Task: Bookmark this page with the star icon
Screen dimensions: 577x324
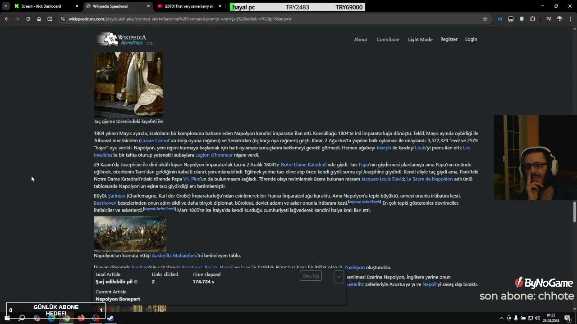Action: click(x=485, y=19)
